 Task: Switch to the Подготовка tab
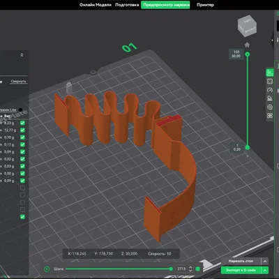pos(127,5)
